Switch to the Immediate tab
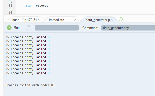This screenshot has height=96, width=155. coord(57,20)
